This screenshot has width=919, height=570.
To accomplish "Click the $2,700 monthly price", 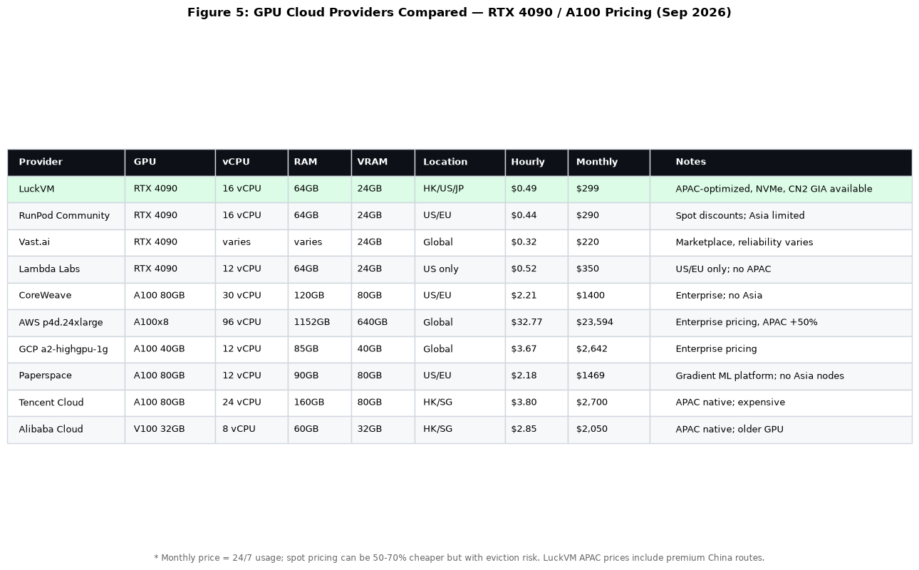I will (609, 403).
